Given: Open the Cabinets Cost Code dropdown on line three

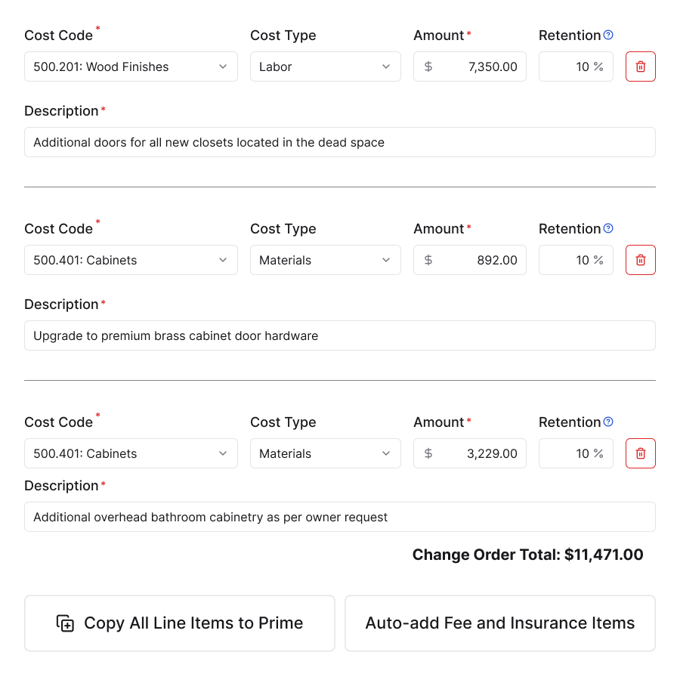Looking at the screenshot, I should pos(131,453).
